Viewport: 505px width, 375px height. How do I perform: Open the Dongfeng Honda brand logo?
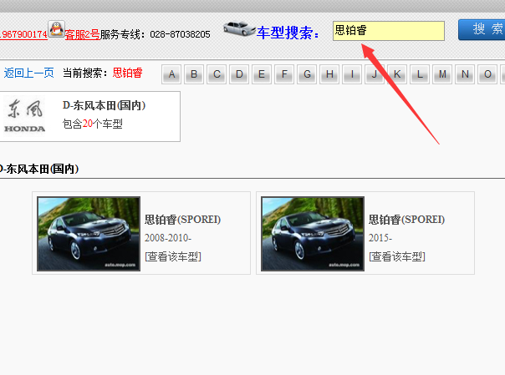point(24,116)
